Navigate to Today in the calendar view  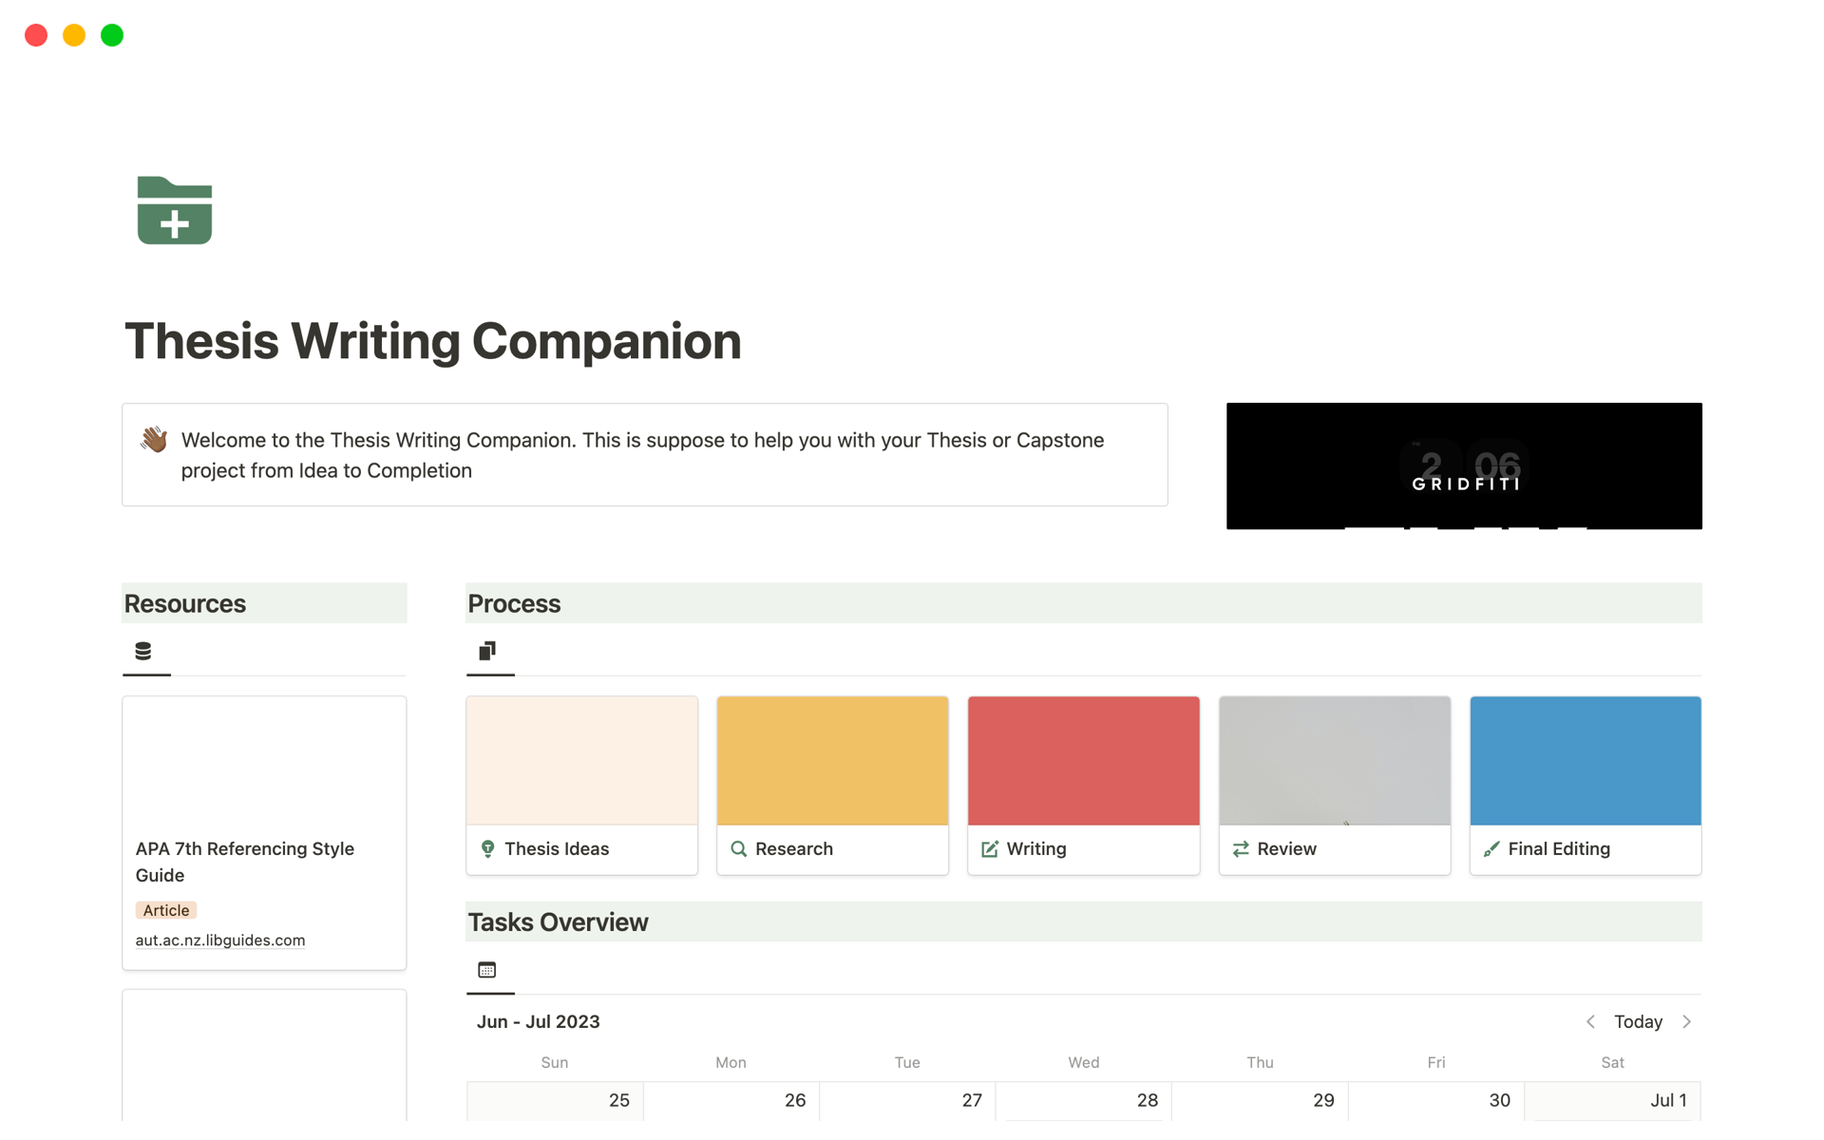(x=1639, y=1022)
